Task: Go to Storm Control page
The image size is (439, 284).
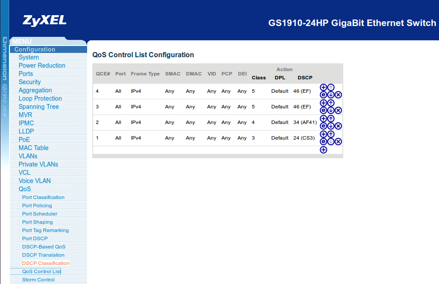Action: [38, 280]
